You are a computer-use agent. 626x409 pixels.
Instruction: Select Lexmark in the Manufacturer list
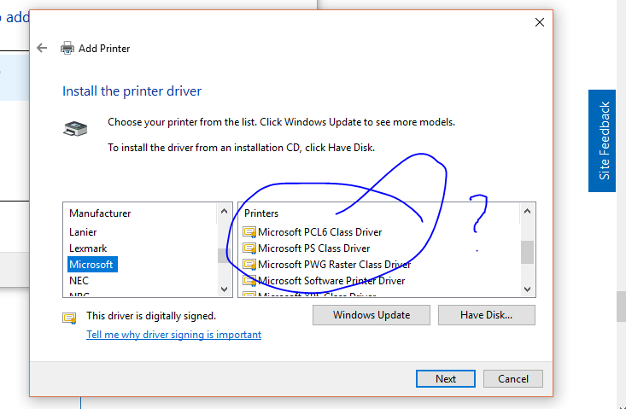point(88,248)
